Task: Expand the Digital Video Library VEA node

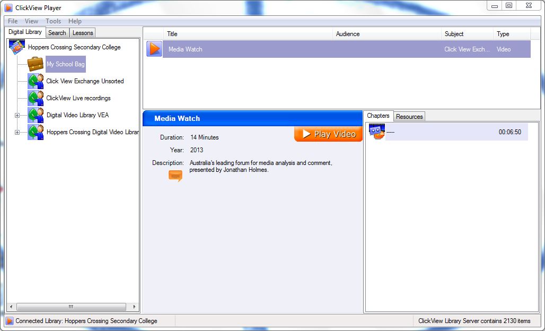Action: click(x=17, y=115)
